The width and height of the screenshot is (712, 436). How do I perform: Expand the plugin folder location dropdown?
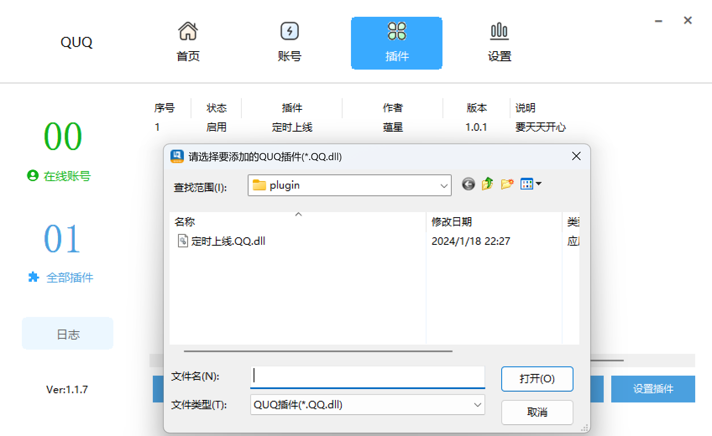point(444,186)
